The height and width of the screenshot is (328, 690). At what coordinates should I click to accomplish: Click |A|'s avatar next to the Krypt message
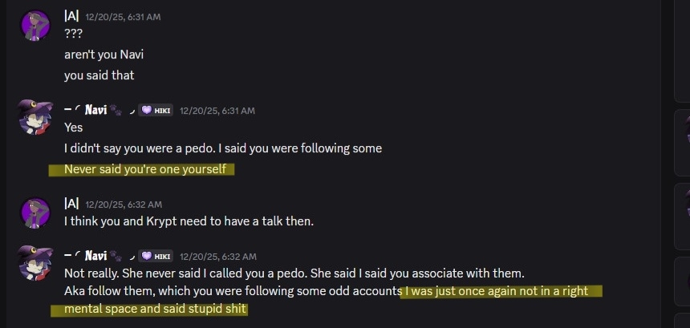(35, 212)
